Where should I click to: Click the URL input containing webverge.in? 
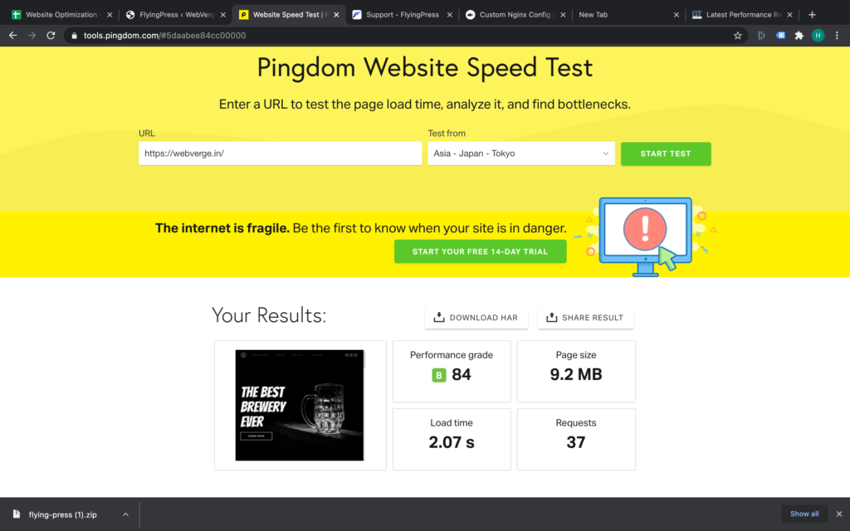[280, 153]
